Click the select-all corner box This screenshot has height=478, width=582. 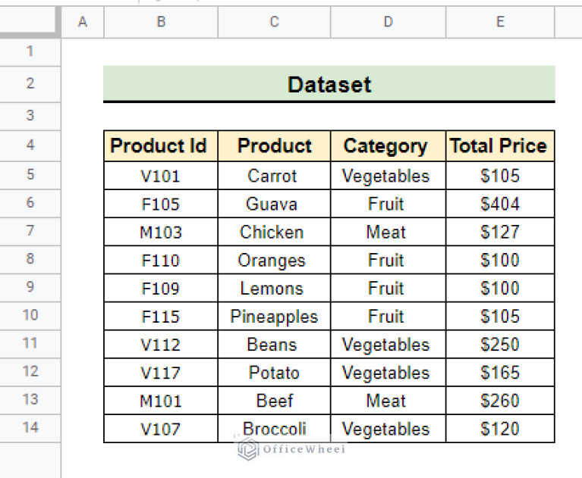tap(30, 23)
